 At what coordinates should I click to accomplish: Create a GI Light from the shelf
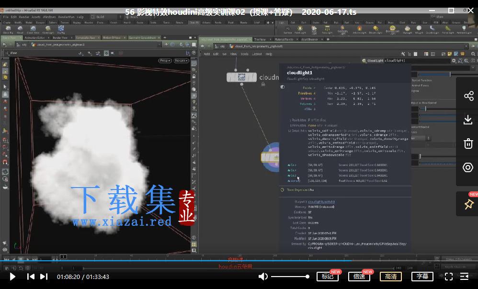click(419, 30)
